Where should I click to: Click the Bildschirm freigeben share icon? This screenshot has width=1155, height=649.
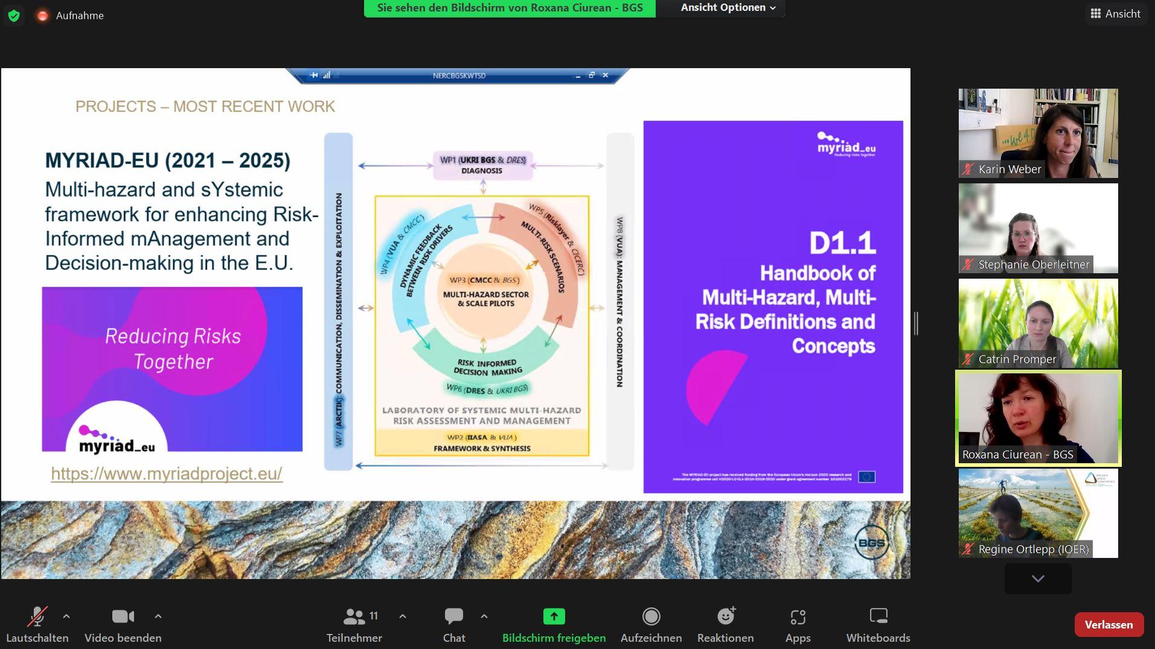(554, 616)
